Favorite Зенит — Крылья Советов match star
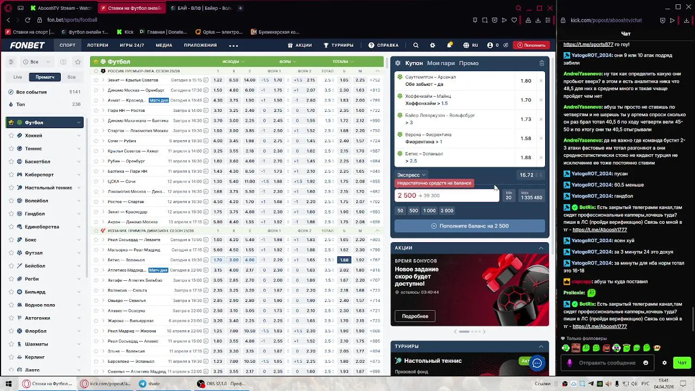 tap(96, 80)
